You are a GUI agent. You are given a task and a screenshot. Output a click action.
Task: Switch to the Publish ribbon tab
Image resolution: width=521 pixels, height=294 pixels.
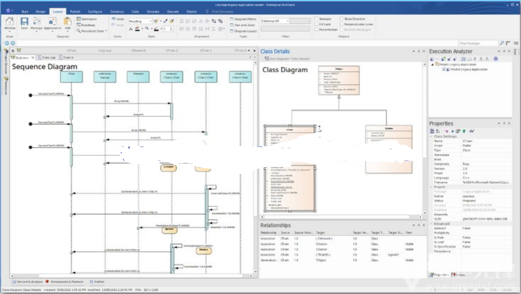[75, 11]
